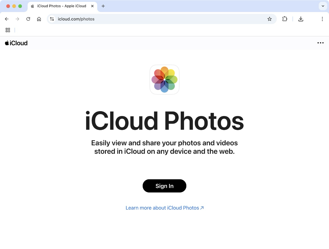Reload the iCloud Photos page
Screen dimensions: 329x249
[28, 19]
